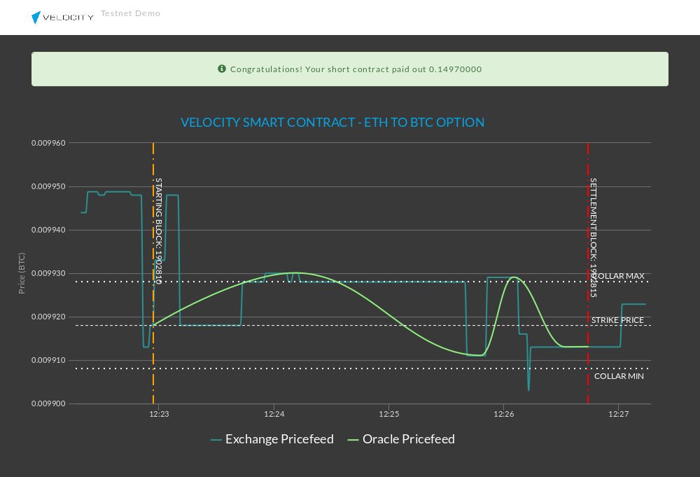The image size is (700, 477).
Task: Click the Starting Block marker label
Action: [x=158, y=230]
